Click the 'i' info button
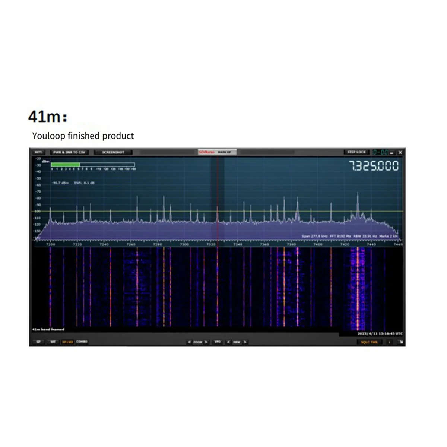 (x=390, y=342)
